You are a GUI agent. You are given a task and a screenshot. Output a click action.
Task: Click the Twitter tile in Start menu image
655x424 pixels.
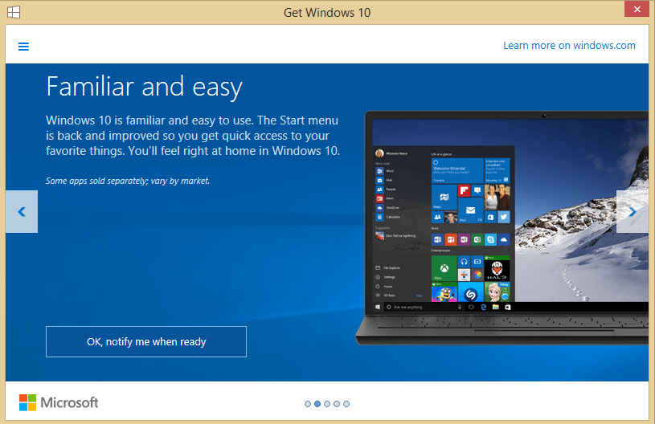[503, 217]
